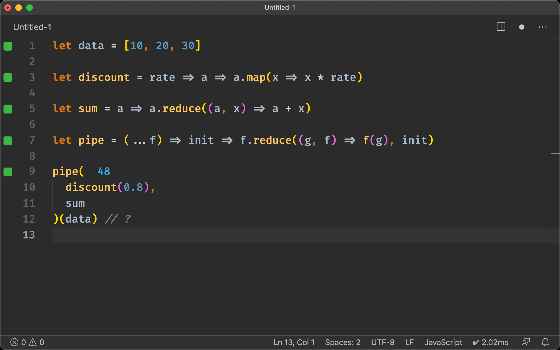This screenshot has width=560, height=350.
Task: Click the split editor icon
Action: coord(501,27)
